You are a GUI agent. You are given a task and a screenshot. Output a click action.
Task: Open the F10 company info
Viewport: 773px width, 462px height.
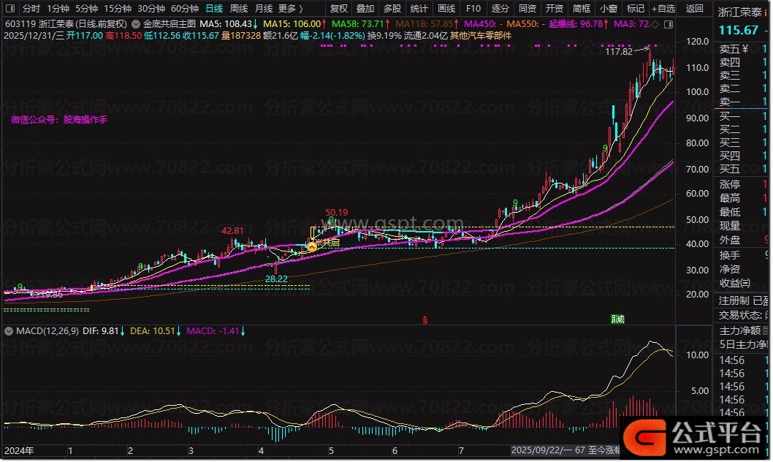tap(473, 9)
